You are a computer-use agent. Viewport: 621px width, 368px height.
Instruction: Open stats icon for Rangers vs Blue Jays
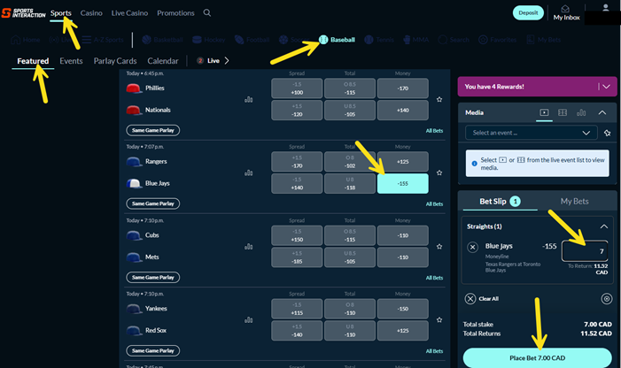[248, 172]
